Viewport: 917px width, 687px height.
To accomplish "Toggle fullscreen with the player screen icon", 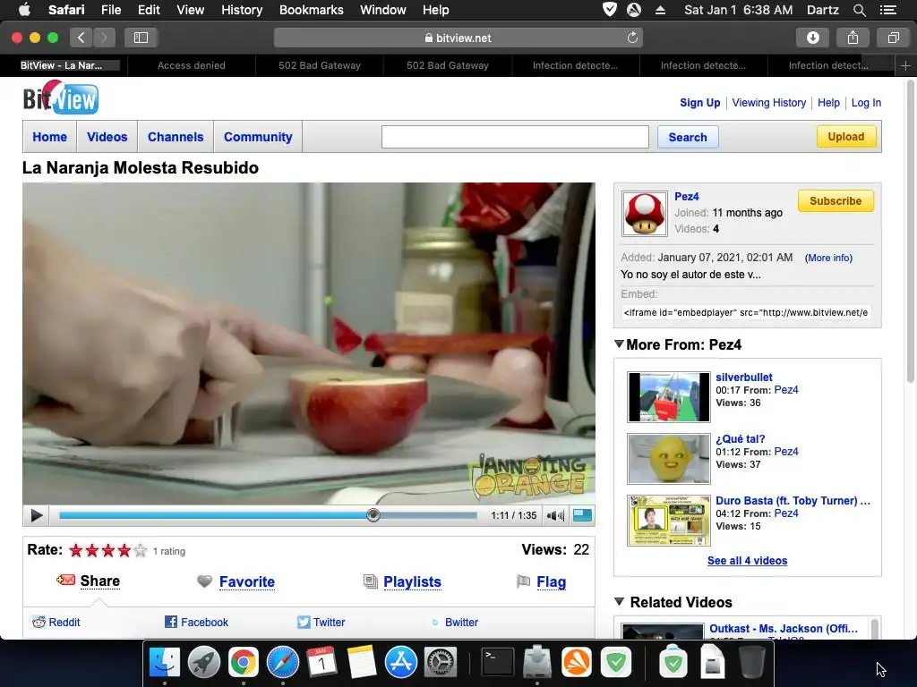I will (582, 514).
